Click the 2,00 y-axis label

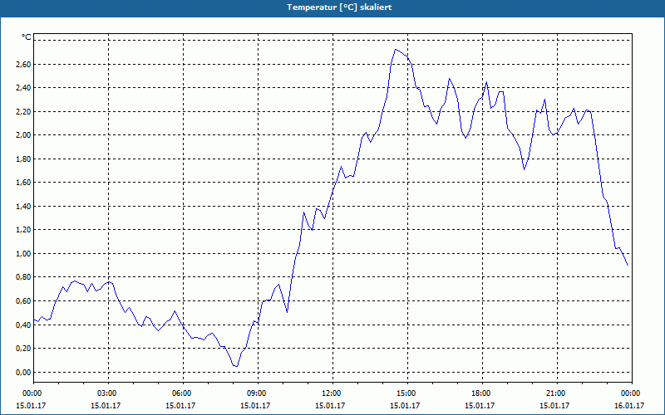tap(24, 135)
